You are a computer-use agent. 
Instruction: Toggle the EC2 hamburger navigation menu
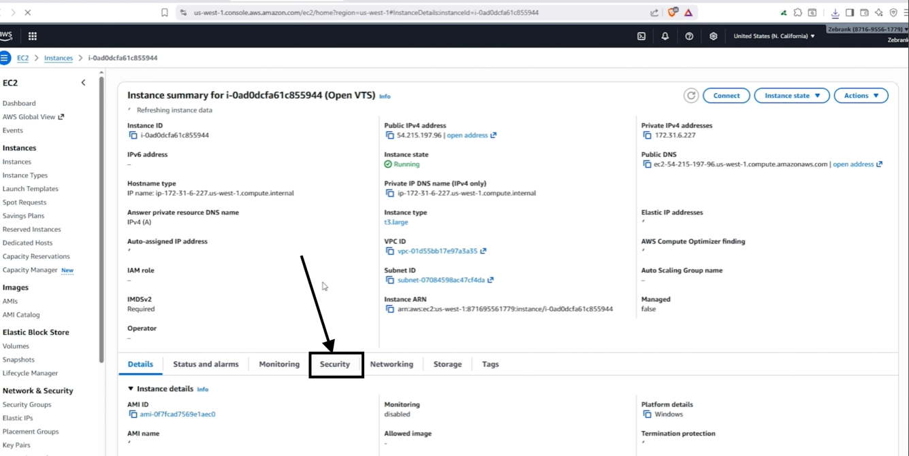tap(4, 58)
